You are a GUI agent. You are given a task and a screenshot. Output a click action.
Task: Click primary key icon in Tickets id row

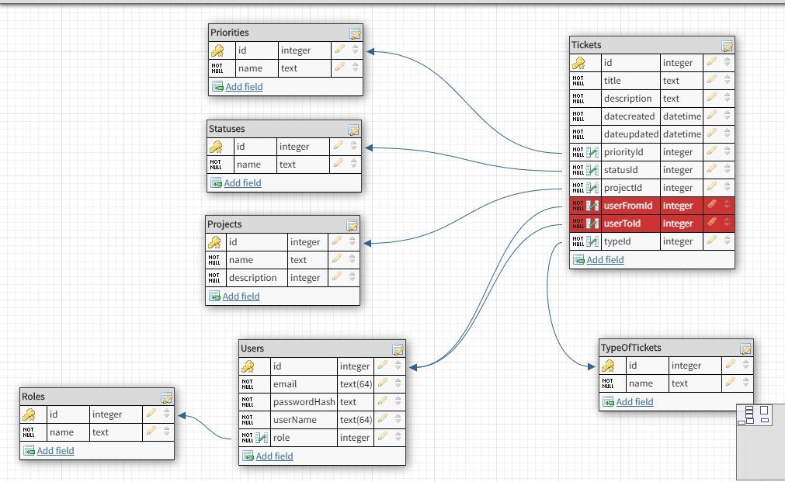click(x=578, y=63)
